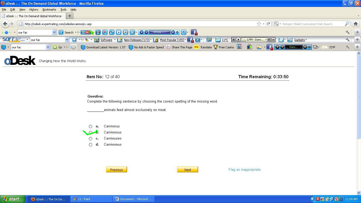The image size is (361, 203).
Task: Click the TV icon in the first toolbar
Action: click(x=132, y=32)
